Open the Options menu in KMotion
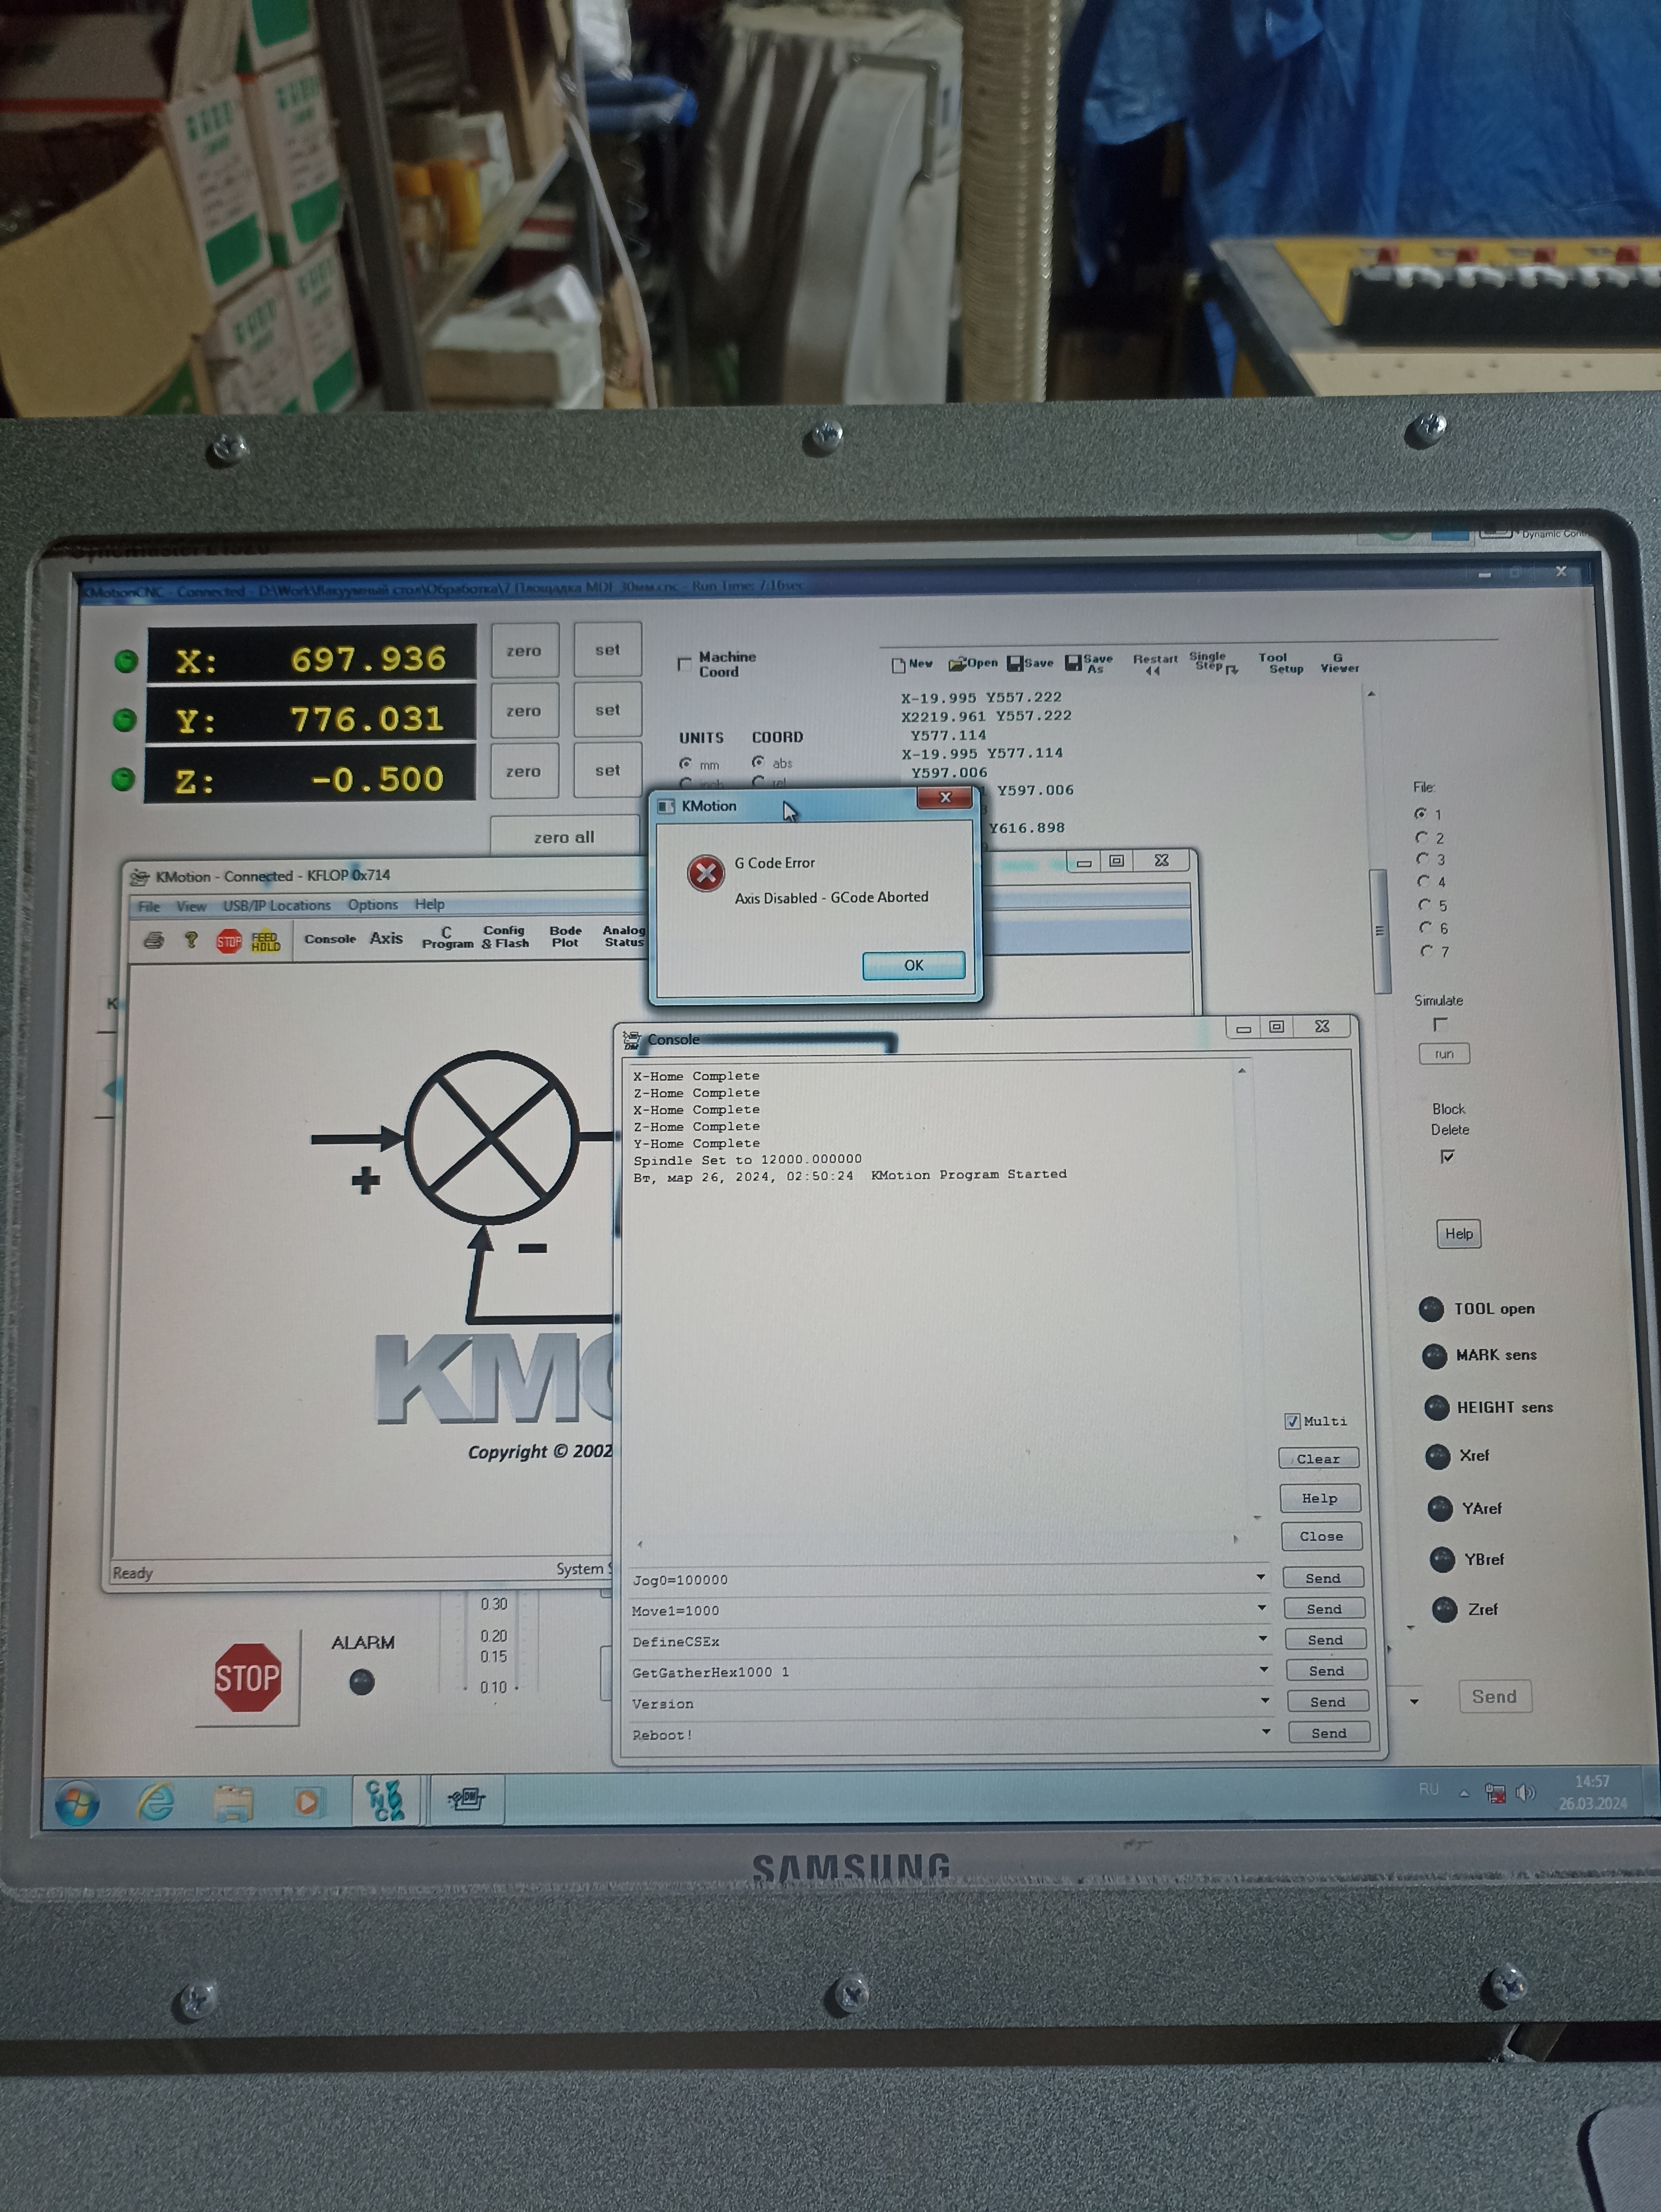1661x2212 pixels. tap(372, 905)
